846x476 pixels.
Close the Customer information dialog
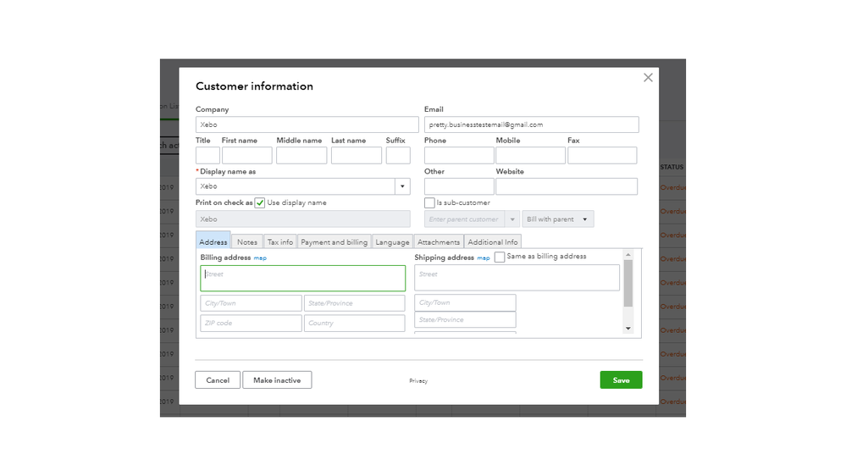pyautogui.click(x=648, y=78)
